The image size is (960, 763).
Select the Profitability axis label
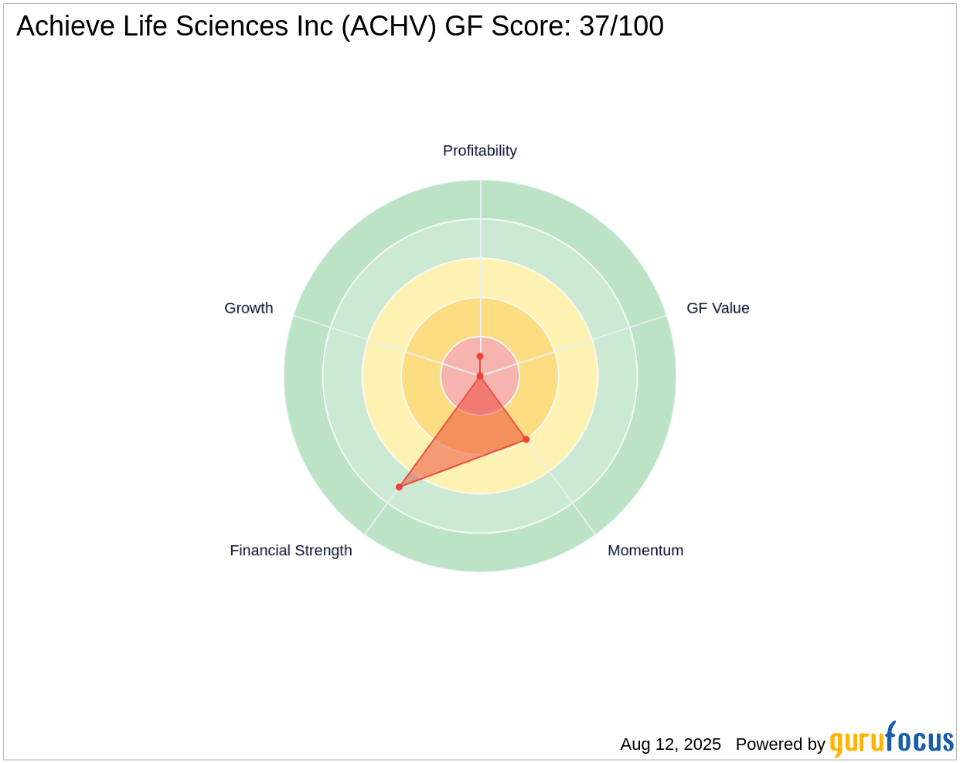click(479, 151)
